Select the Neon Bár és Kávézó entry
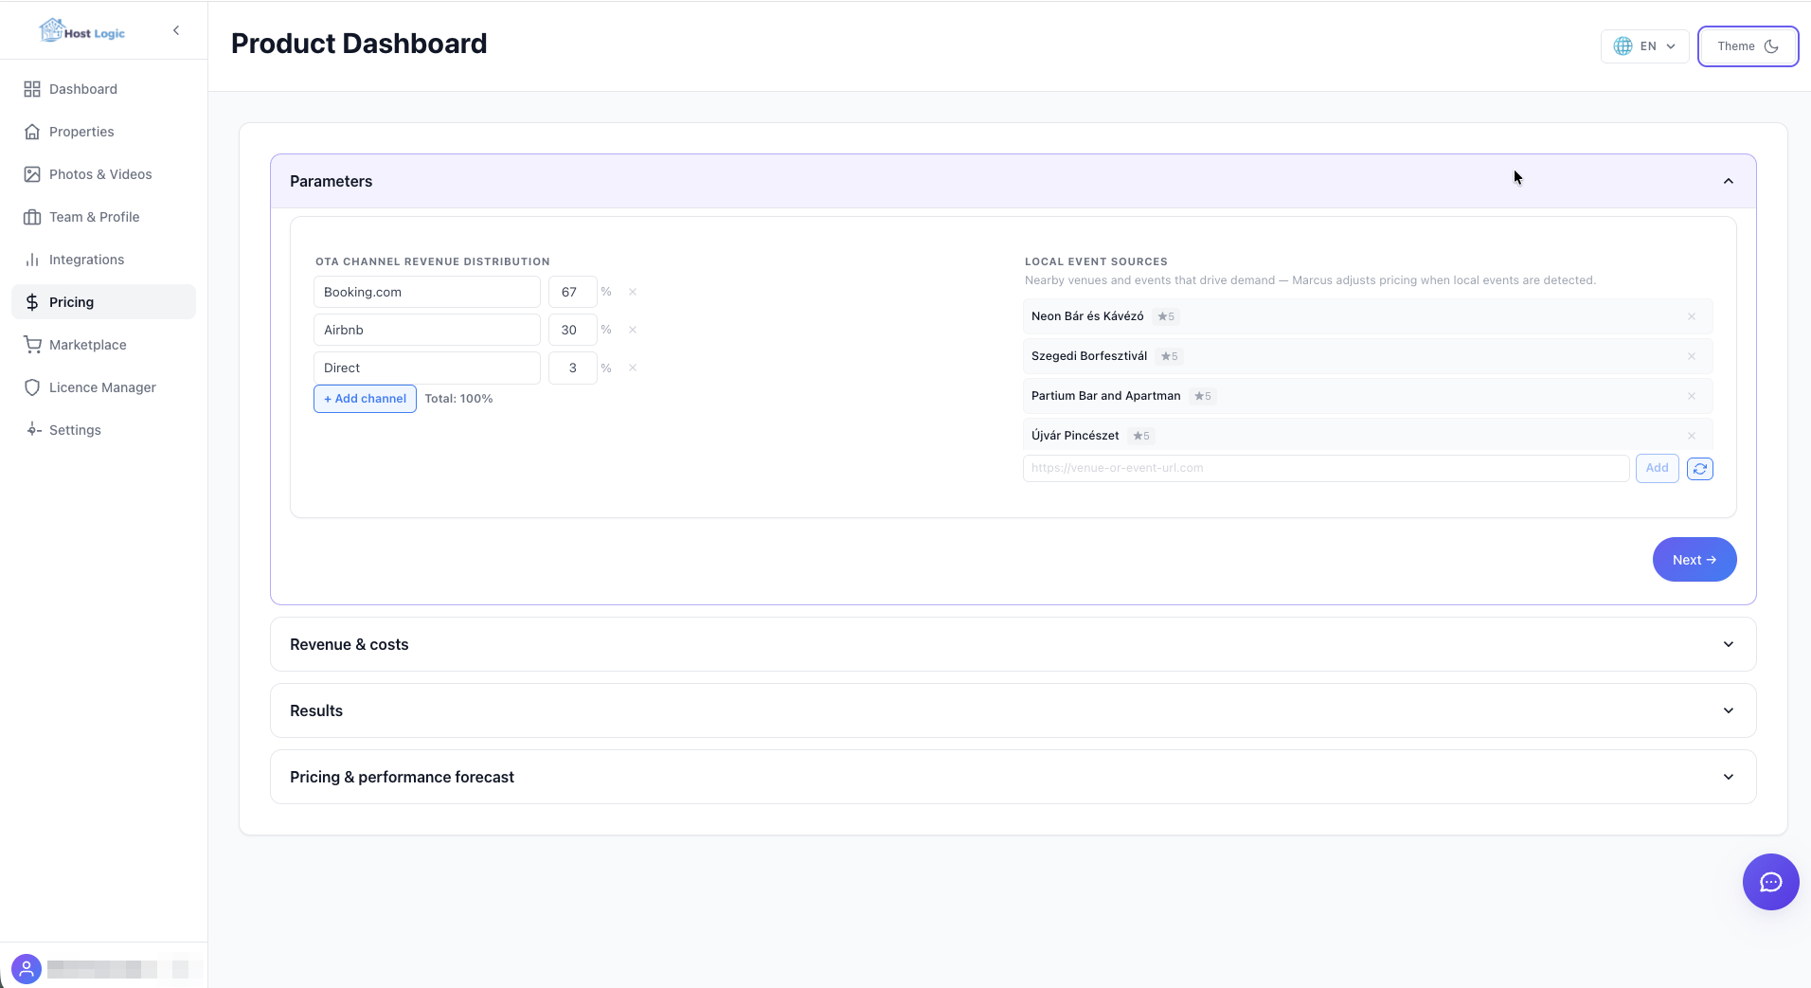1811x988 pixels. click(1368, 316)
